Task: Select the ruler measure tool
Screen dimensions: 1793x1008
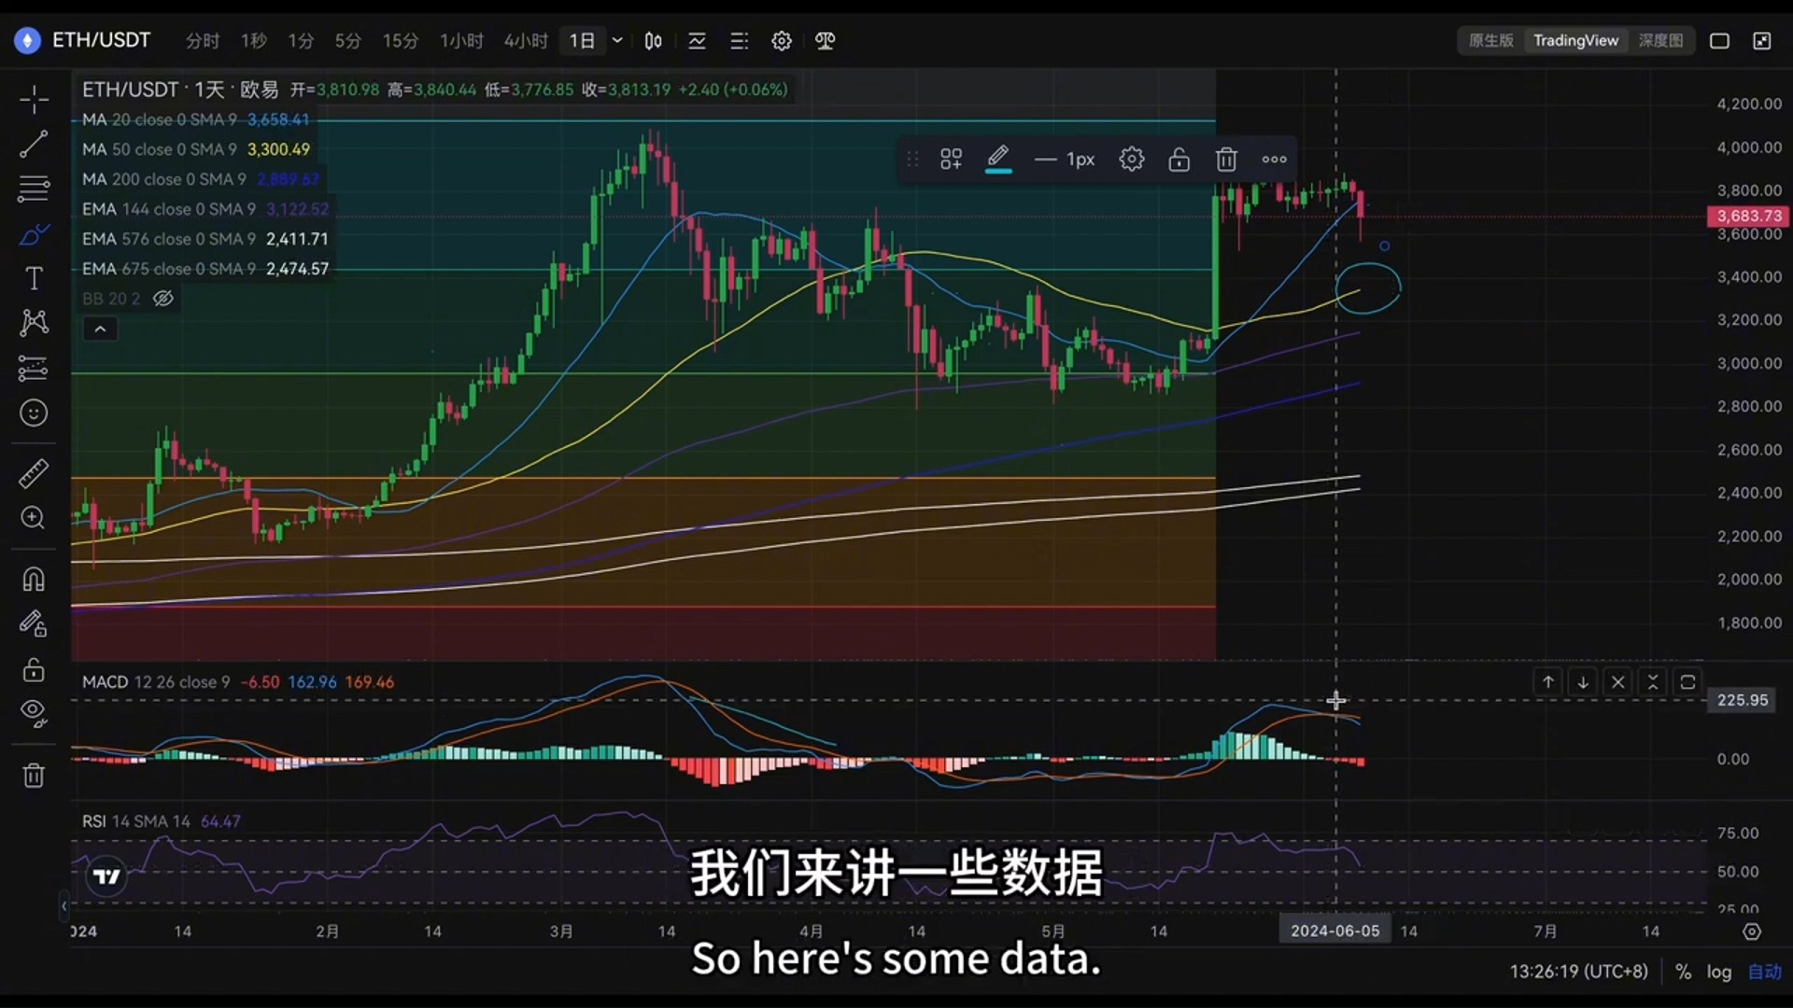Action: point(34,473)
